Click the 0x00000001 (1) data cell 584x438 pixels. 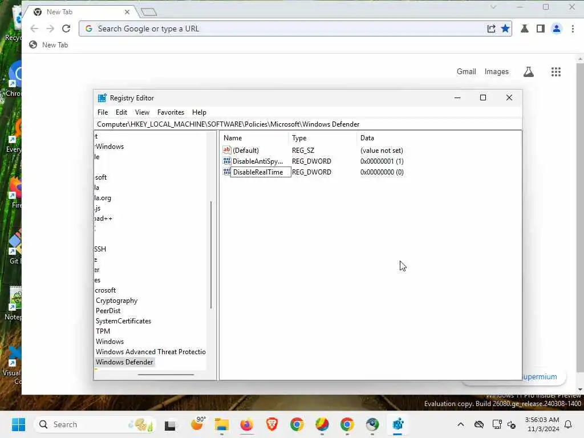pyautogui.click(x=382, y=161)
